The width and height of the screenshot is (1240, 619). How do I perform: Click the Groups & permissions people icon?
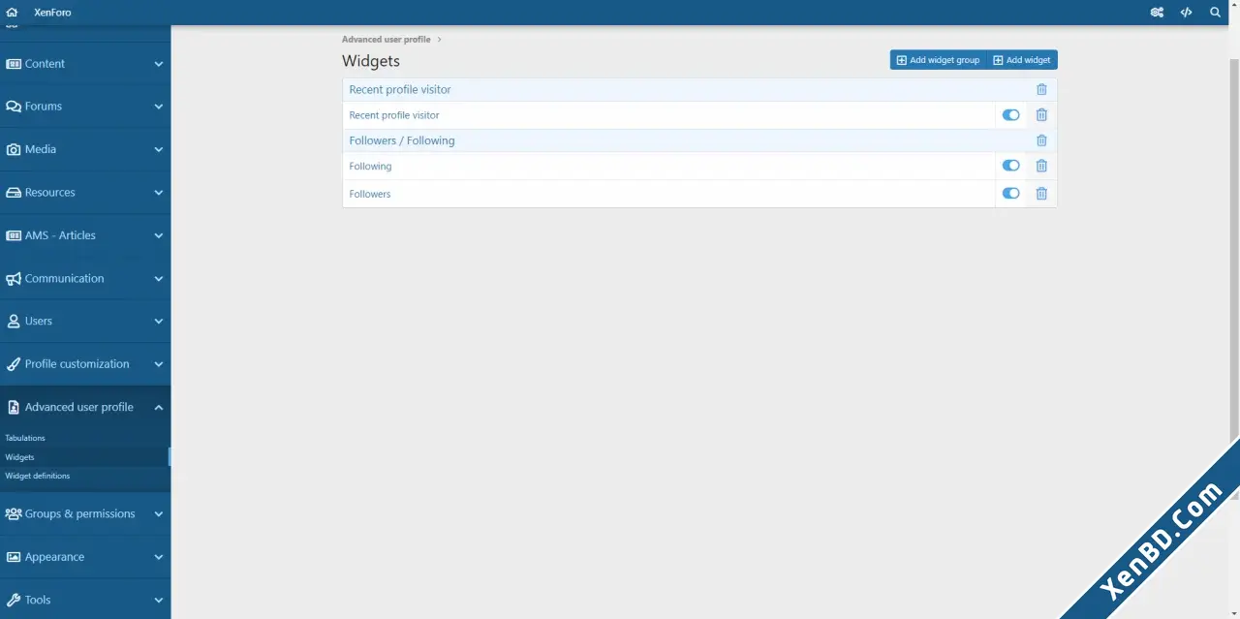click(14, 514)
